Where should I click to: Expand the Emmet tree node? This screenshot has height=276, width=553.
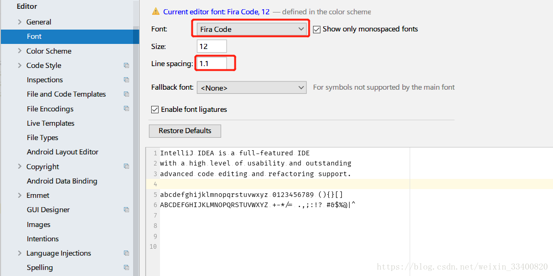[x=20, y=195]
